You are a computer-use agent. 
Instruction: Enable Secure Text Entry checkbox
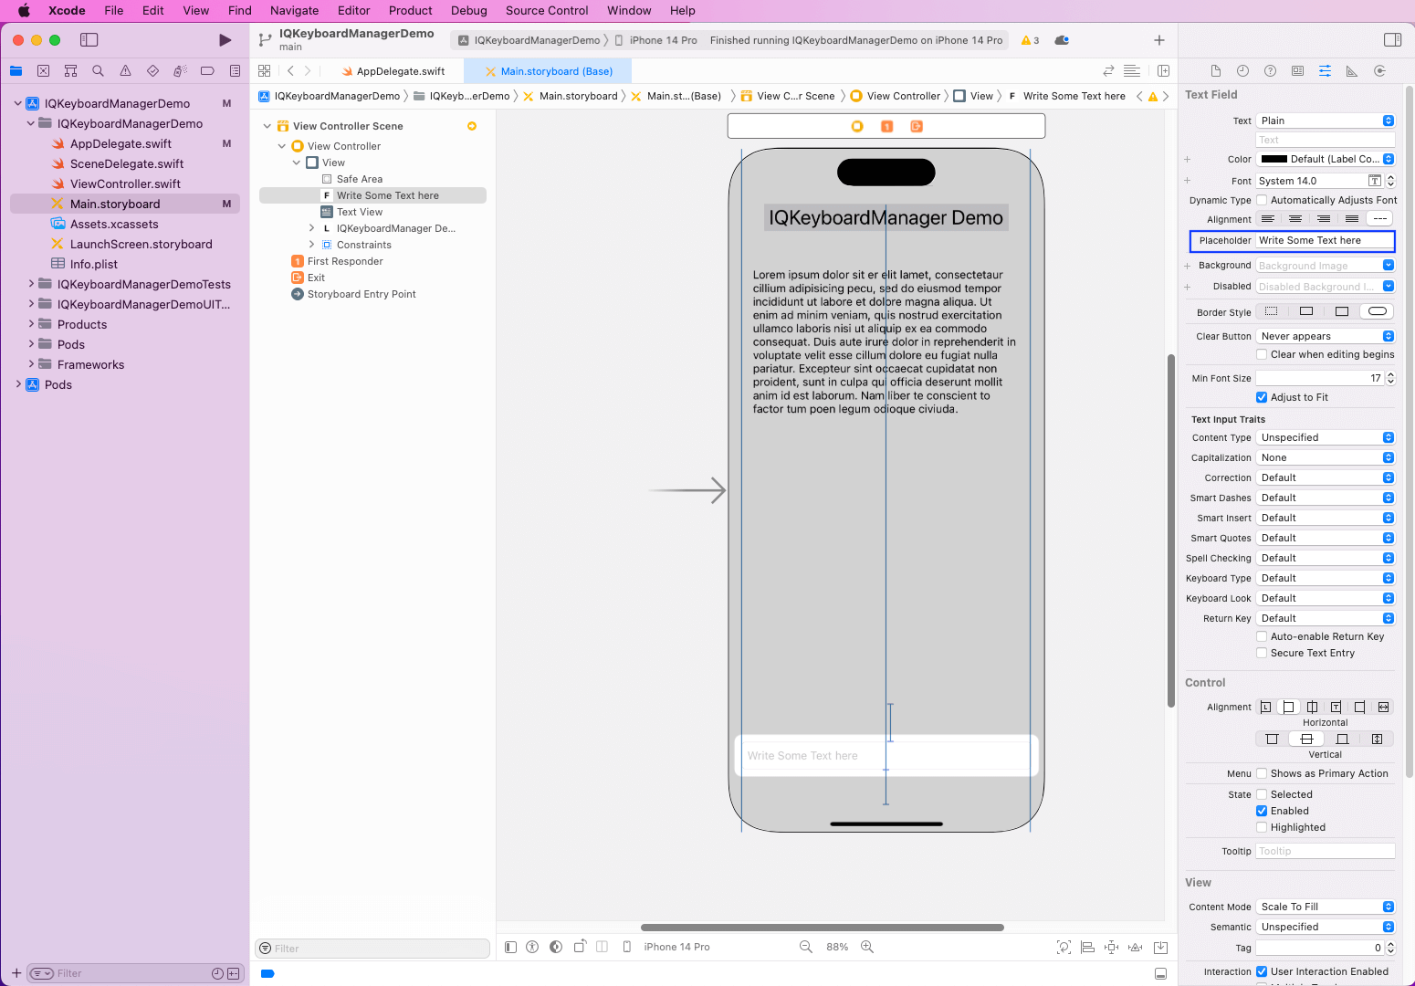tap(1262, 653)
